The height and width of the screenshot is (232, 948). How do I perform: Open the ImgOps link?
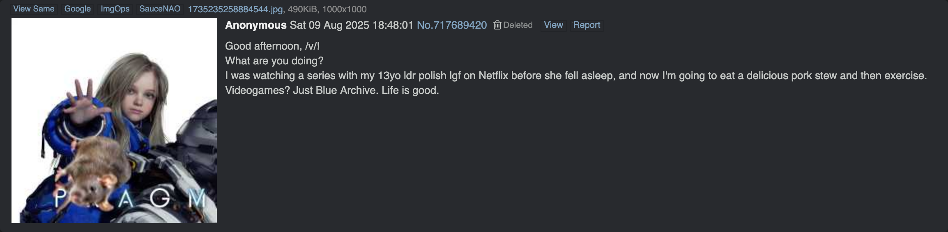pos(115,9)
